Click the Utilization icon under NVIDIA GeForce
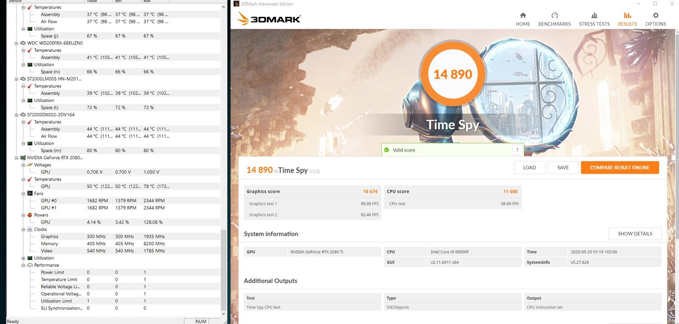Screen dimensions: 679x324 (x=30, y=258)
